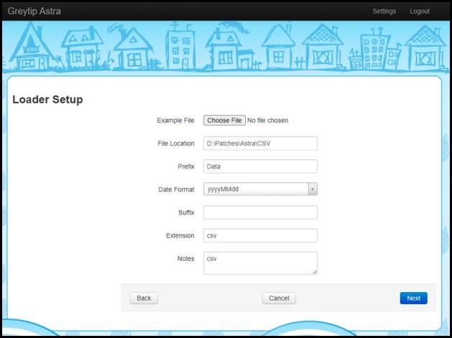This screenshot has width=452, height=338.
Task: Click the empty Suffix field
Action: pyautogui.click(x=260, y=212)
